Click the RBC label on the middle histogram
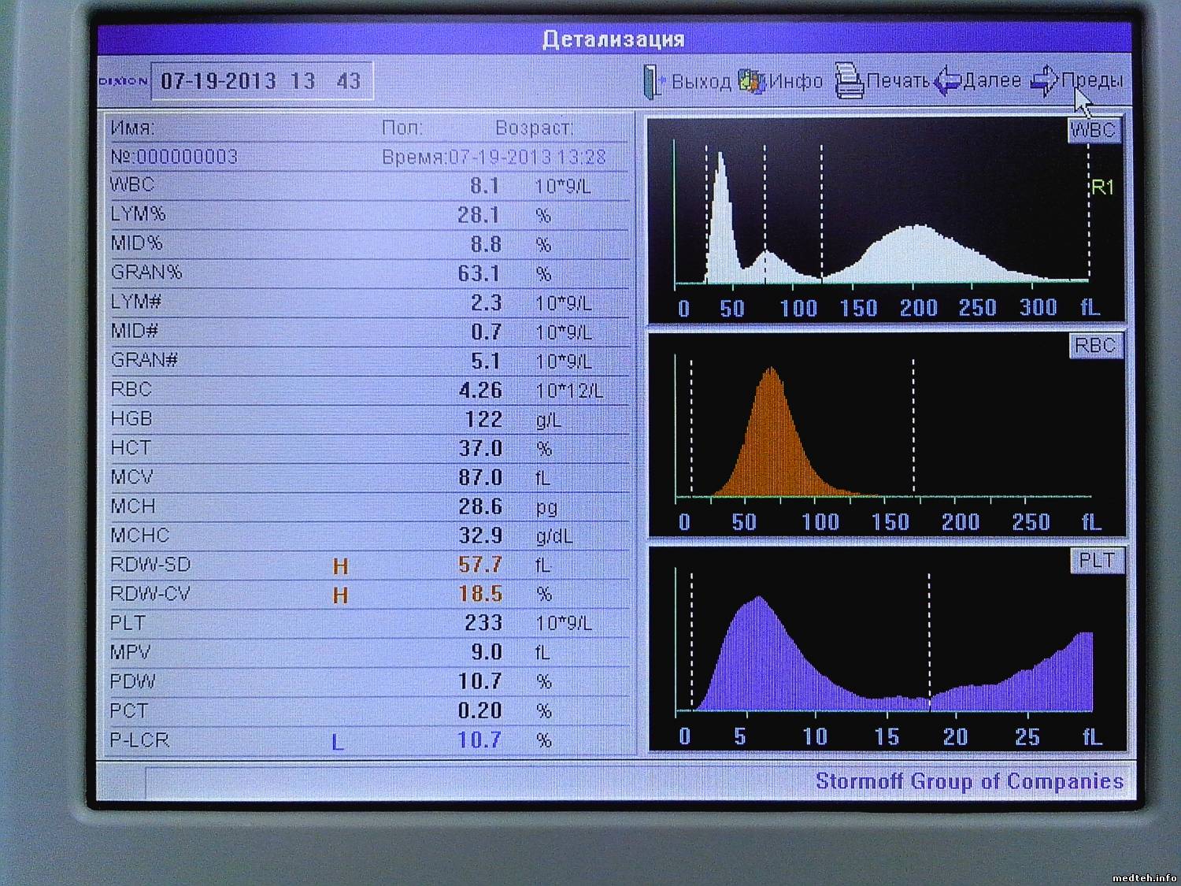Viewport: 1181px width, 886px height. (1094, 346)
